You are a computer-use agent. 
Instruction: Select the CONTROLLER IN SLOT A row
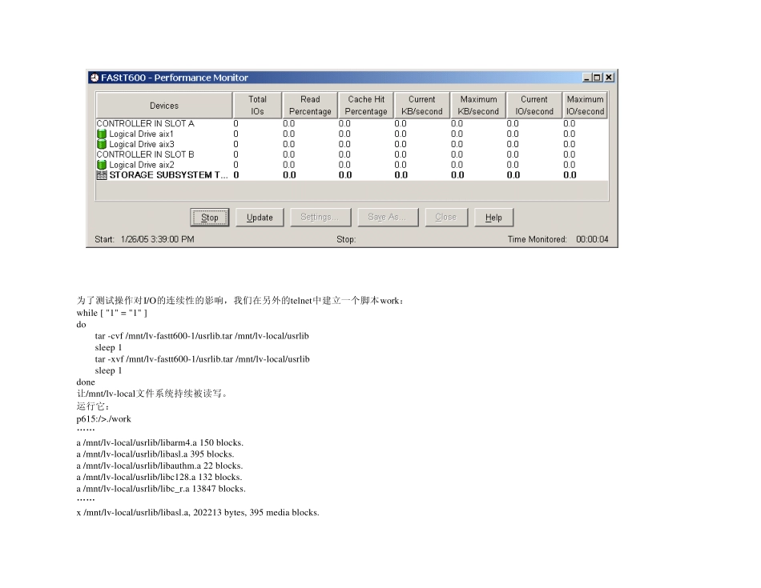[x=352, y=124]
